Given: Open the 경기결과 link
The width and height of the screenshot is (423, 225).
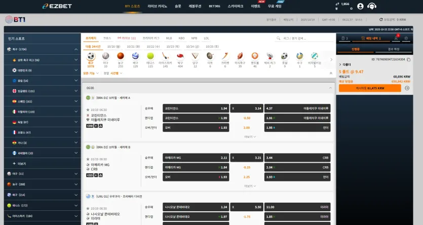Looking at the screenshot, I should click(271, 20).
